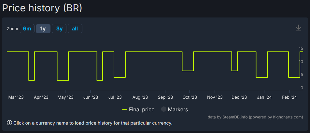This screenshot has width=310, height=133.
Task: Click the Jul '23 low price segment
Action: click(x=120, y=77)
